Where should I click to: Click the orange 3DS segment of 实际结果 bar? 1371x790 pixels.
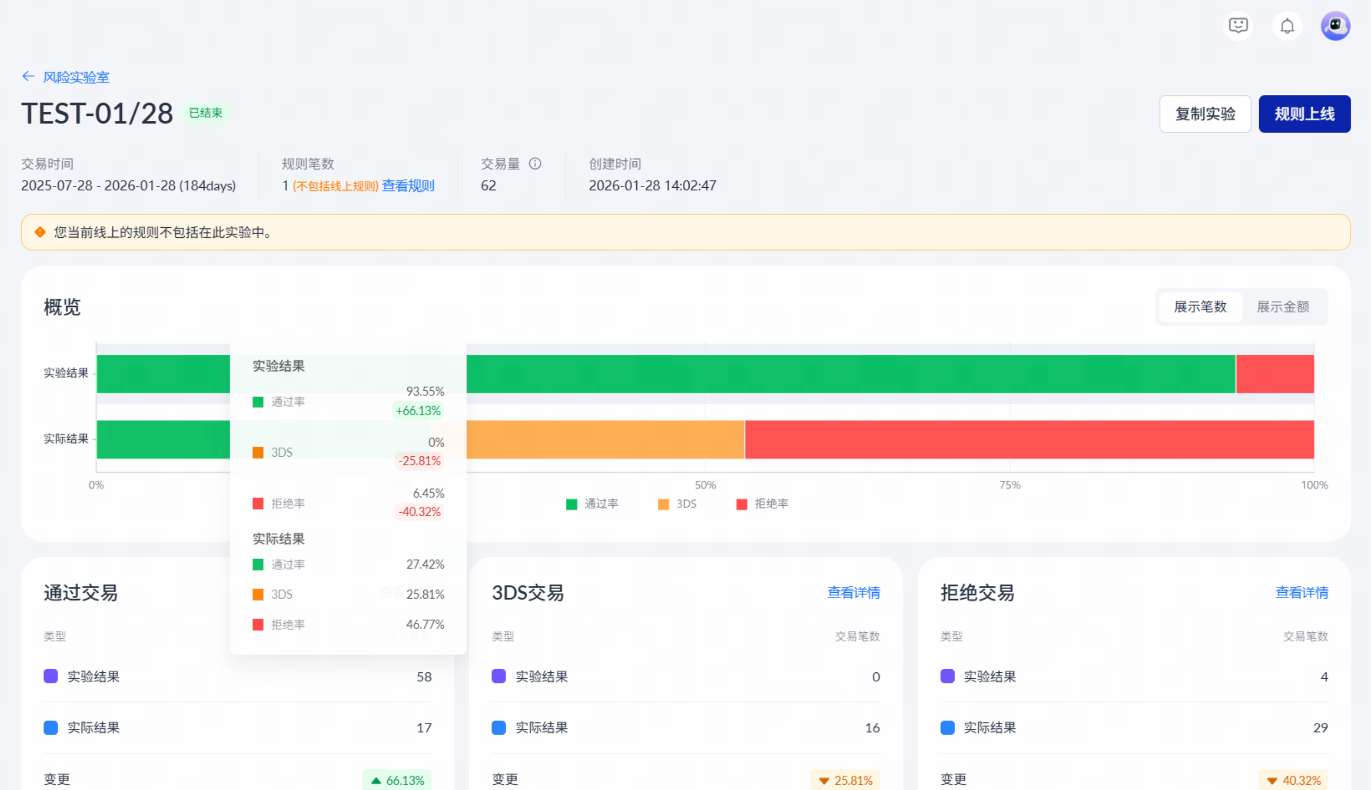(x=605, y=439)
